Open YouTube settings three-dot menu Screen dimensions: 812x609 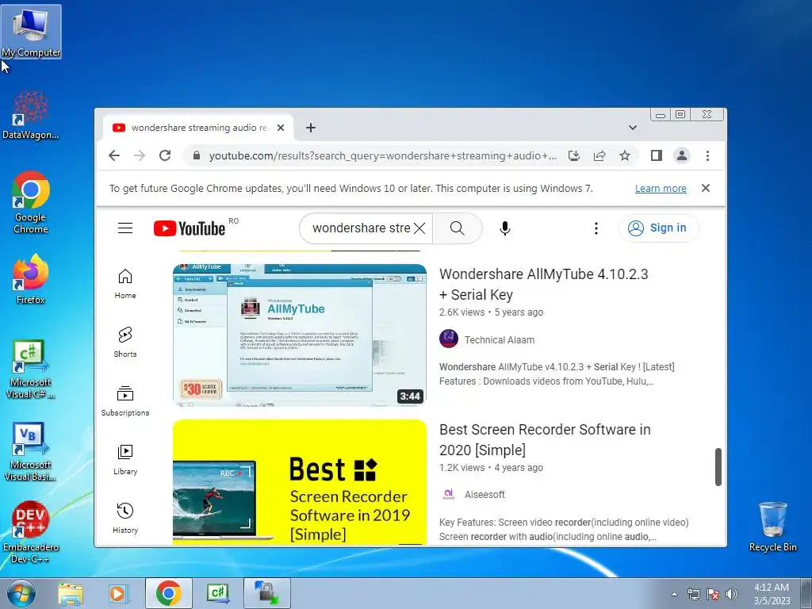(596, 228)
